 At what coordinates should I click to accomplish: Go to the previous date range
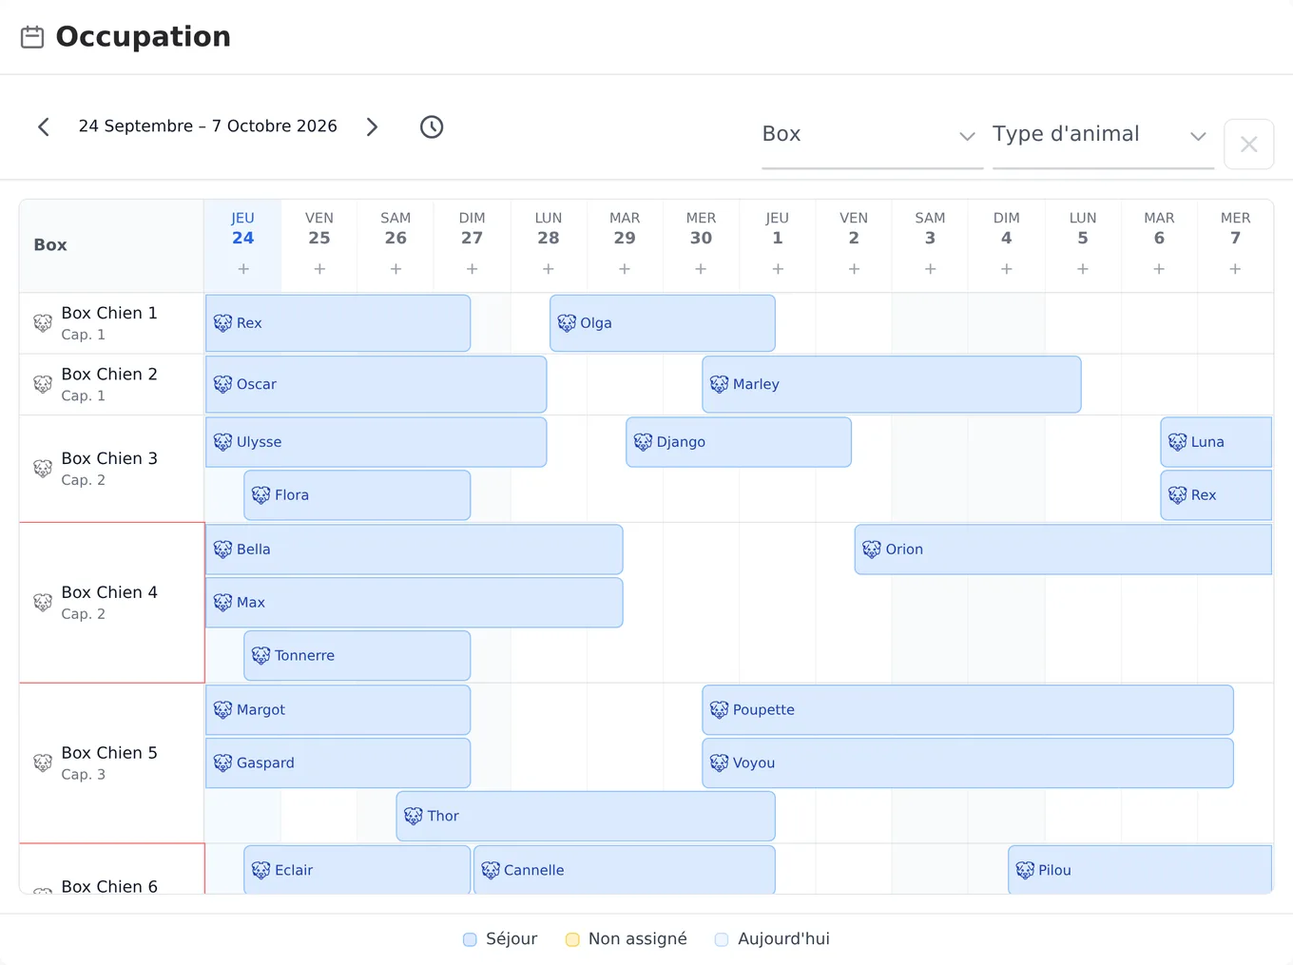44,126
